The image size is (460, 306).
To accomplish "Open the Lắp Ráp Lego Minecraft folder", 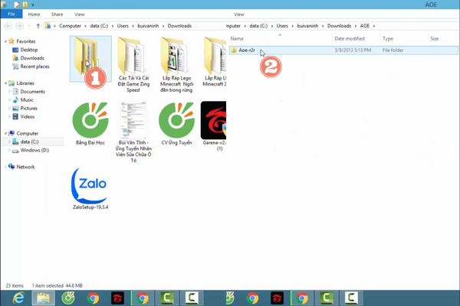I will tap(177, 59).
